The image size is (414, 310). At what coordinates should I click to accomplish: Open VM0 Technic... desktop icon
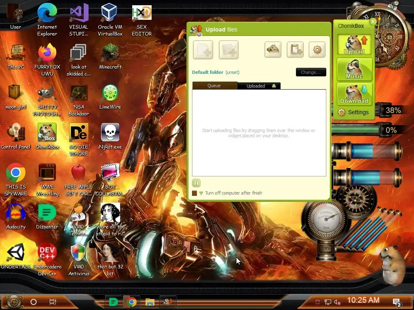78,220
